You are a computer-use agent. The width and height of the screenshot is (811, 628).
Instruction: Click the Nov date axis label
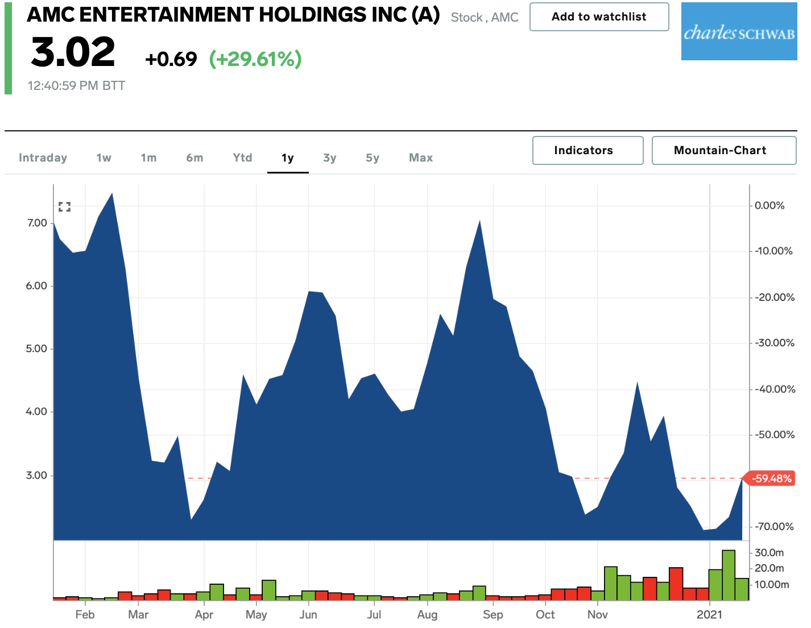(x=597, y=615)
